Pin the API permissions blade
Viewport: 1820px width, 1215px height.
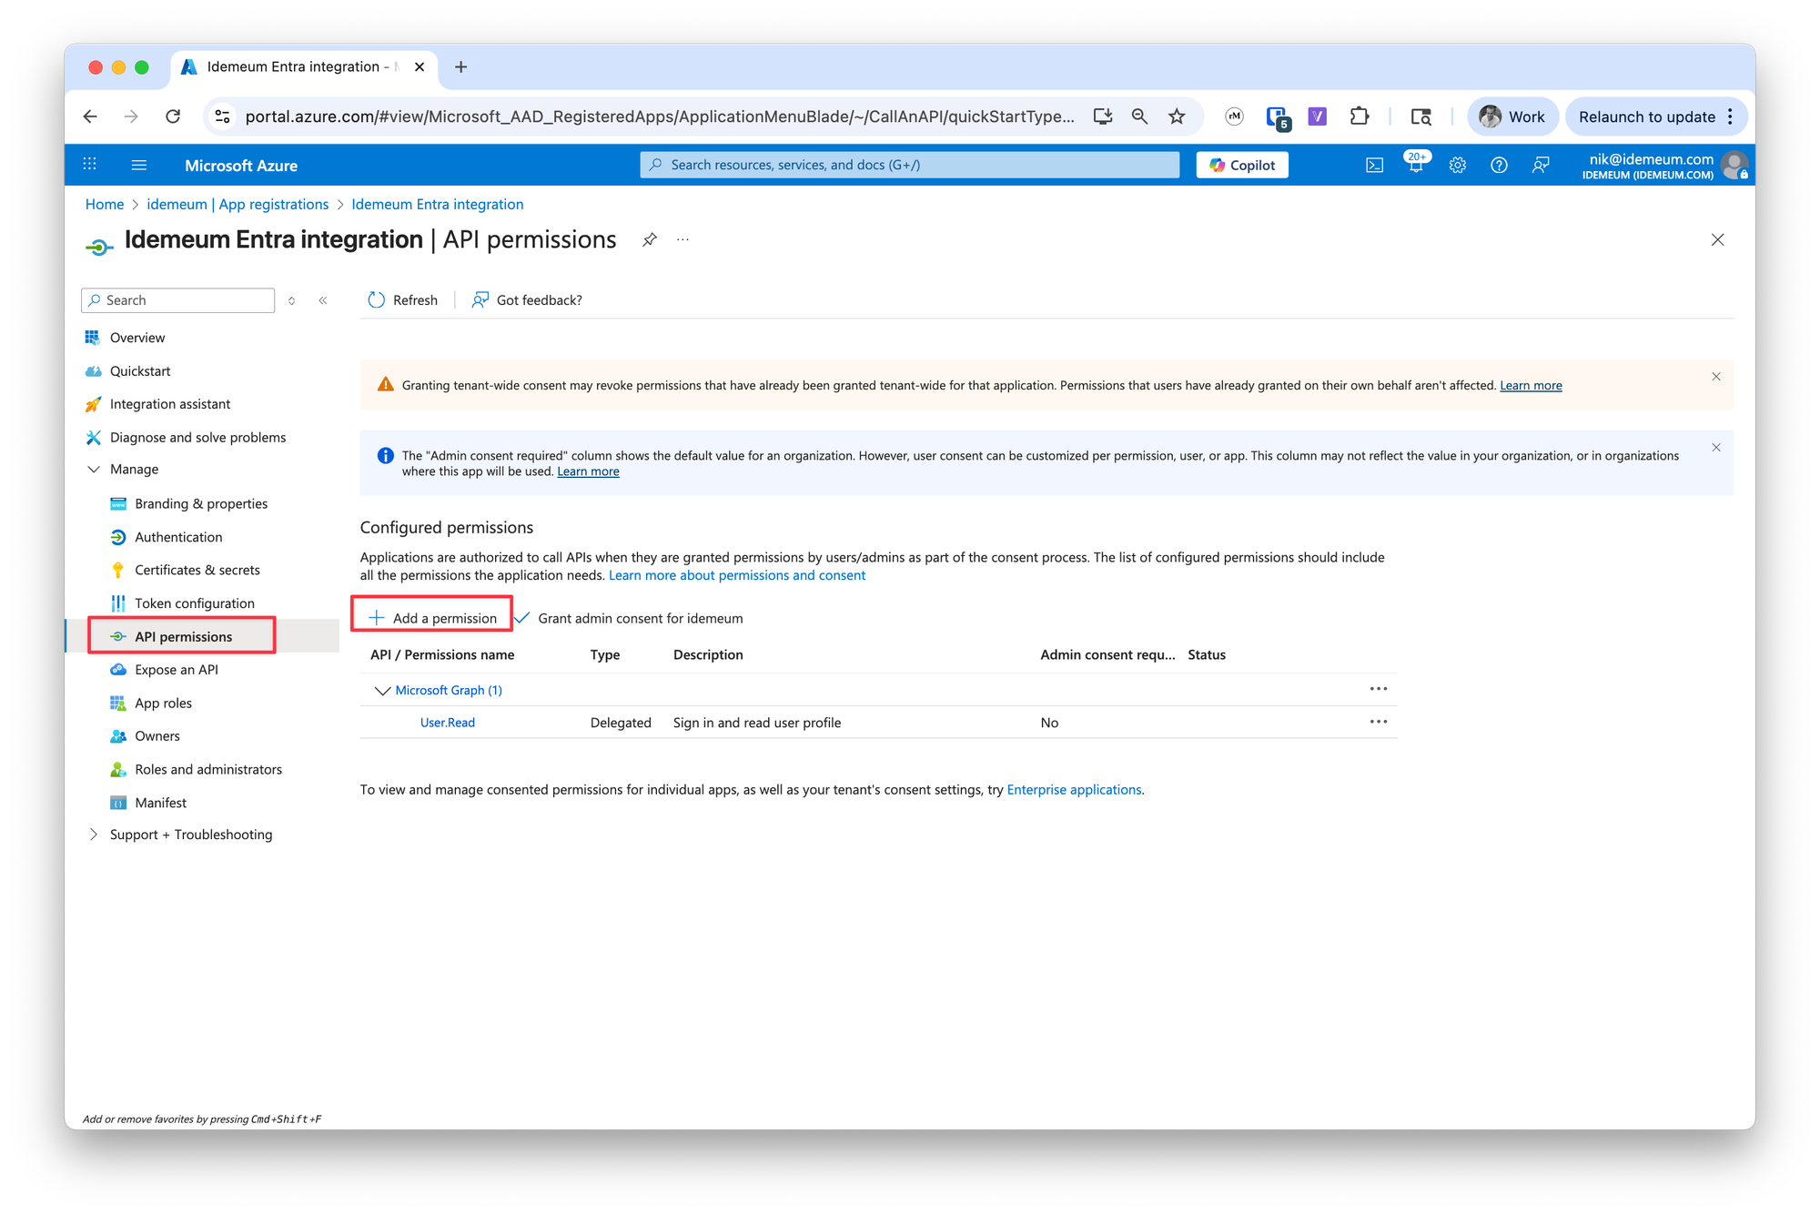650,239
